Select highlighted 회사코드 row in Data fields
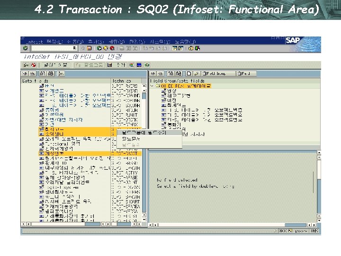Viewport: 341px width, 256px height. [x=90, y=129]
